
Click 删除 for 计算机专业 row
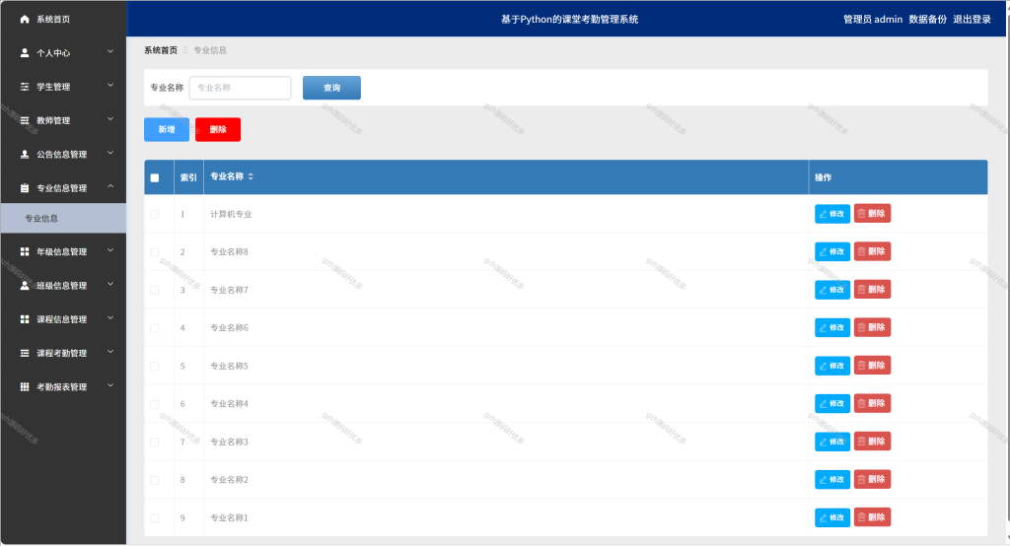tap(872, 214)
